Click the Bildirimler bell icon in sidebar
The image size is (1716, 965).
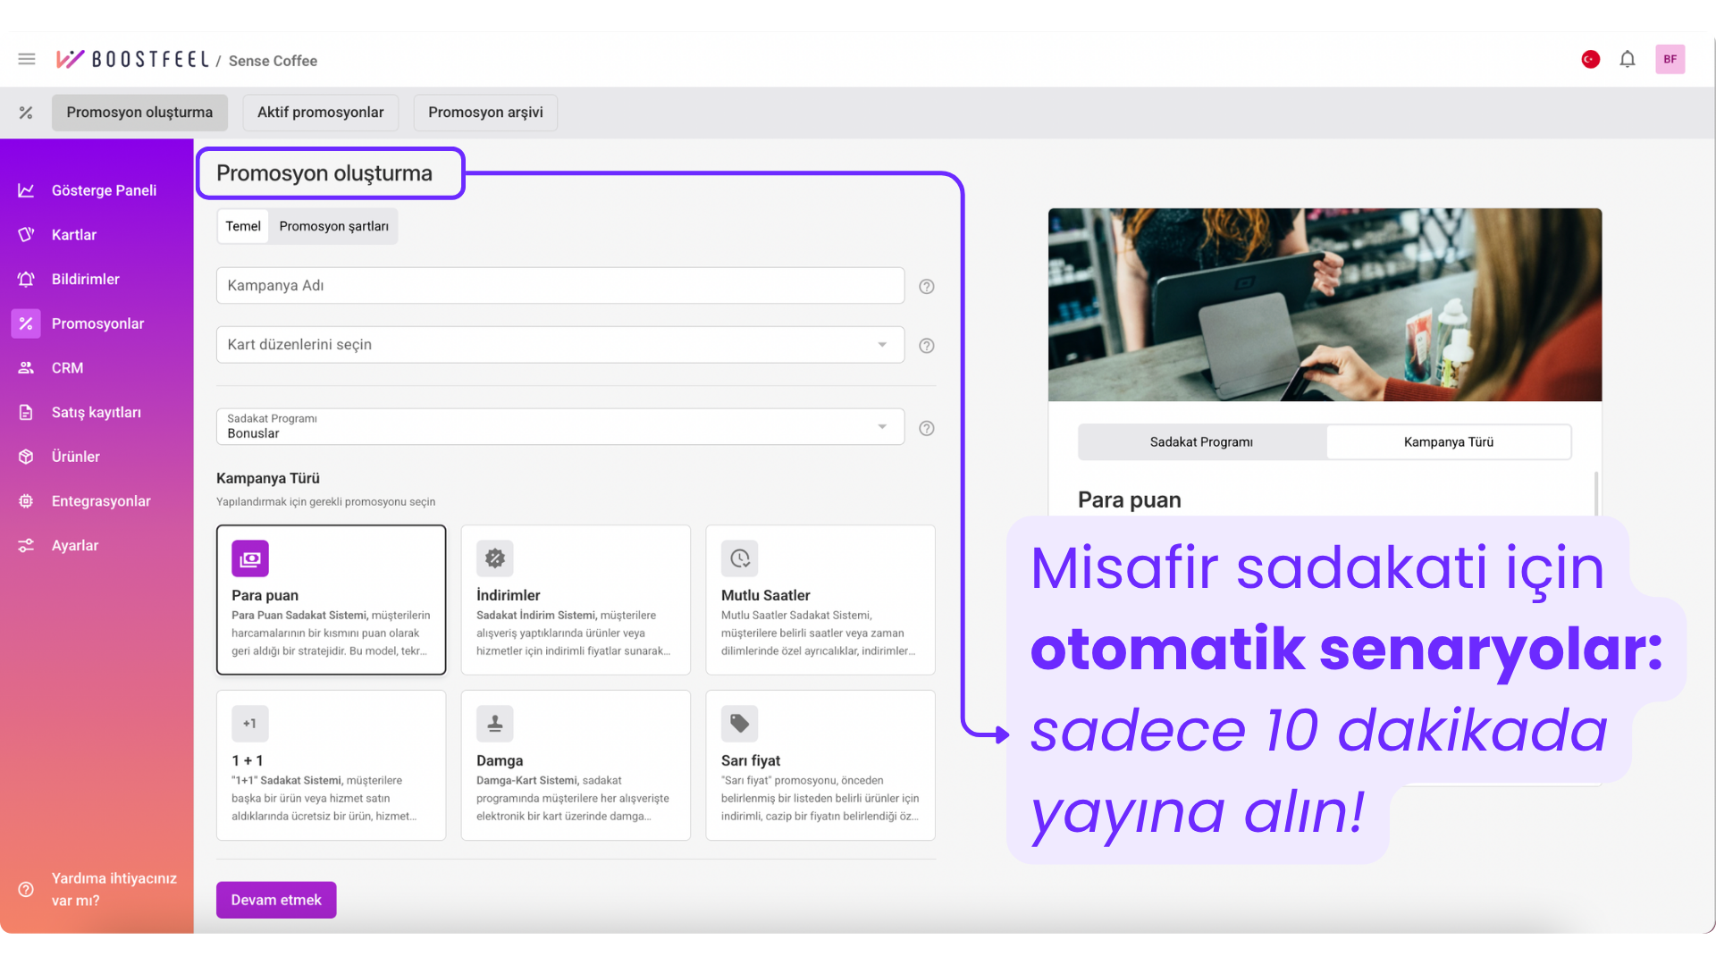26,279
